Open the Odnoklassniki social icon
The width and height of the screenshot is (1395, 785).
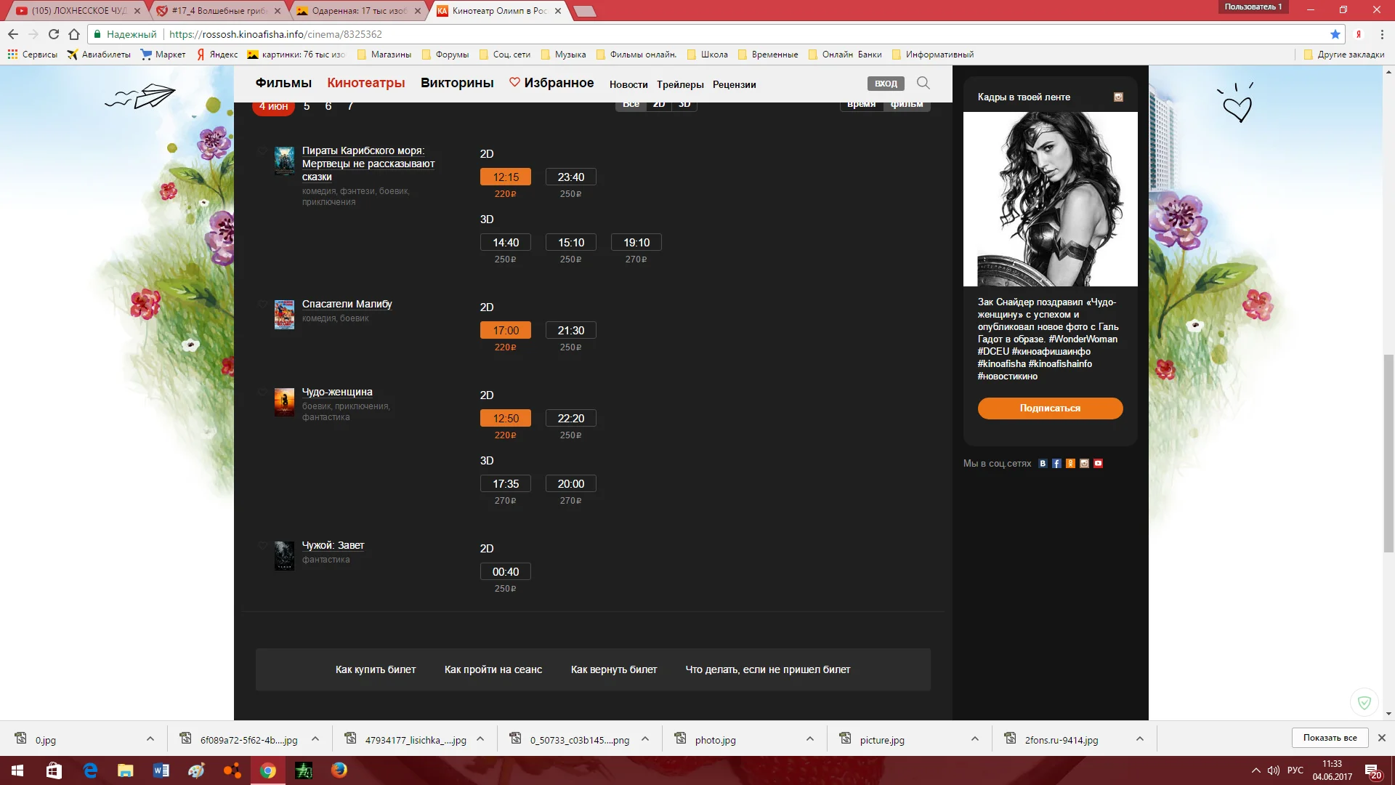[x=1070, y=464]
